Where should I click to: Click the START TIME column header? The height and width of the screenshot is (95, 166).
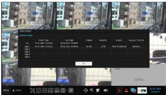point(44,40)
